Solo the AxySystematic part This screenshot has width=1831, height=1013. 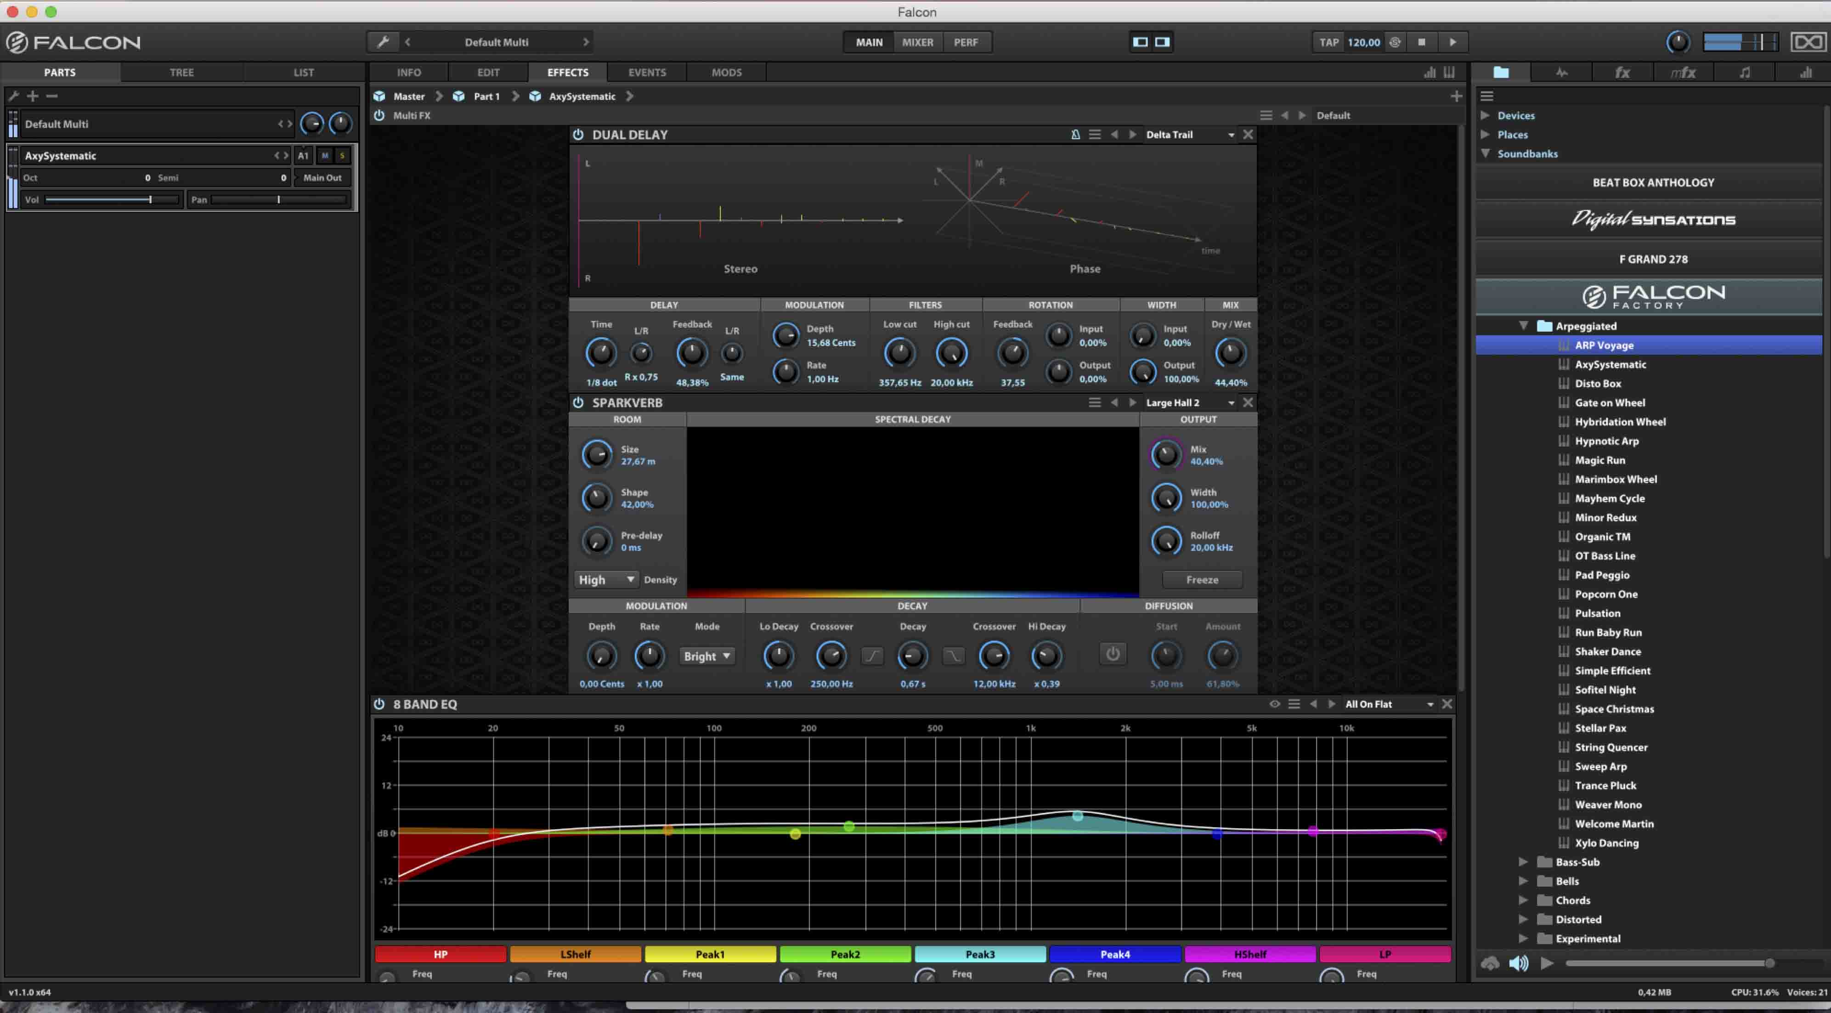342,156
